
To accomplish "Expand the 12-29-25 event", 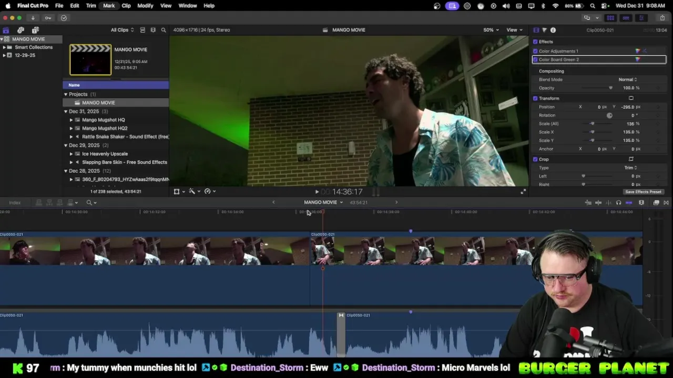I will point(4,55).
